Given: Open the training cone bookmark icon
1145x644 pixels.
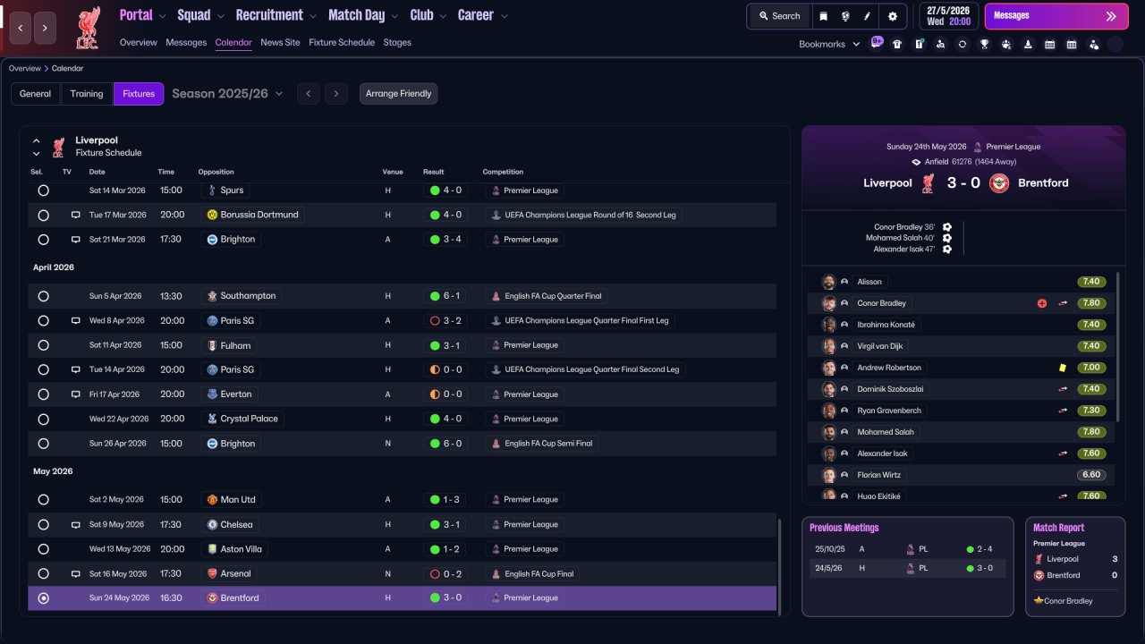Looking at the screenshot, I should click(x=1028, y=44).
